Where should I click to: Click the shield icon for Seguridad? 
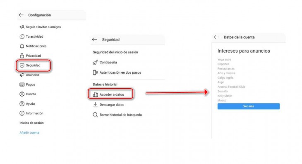[22, 65]
